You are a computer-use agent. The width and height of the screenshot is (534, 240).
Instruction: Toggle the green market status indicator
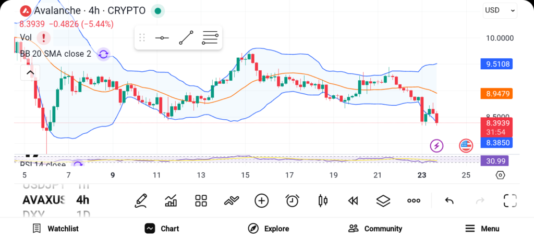click(157, 11)
